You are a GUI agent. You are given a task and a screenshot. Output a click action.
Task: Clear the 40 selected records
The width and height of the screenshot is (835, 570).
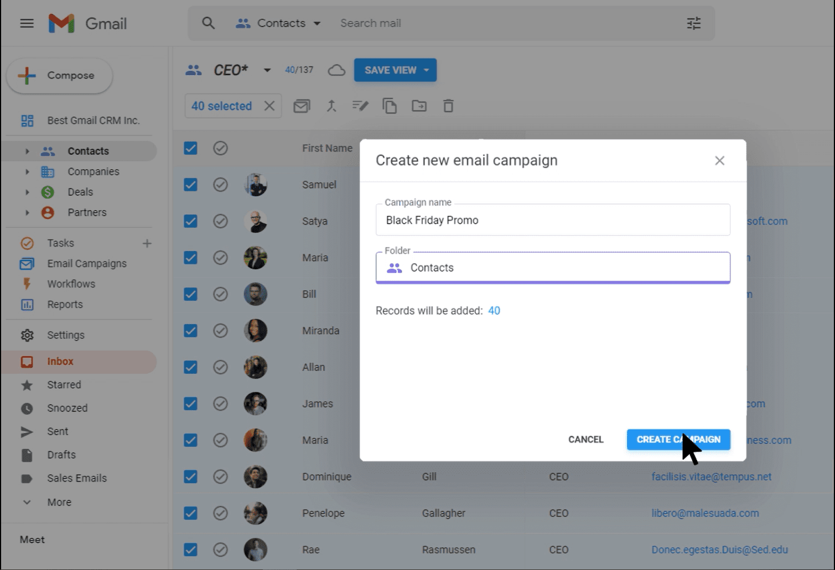[x=269, y=106]
